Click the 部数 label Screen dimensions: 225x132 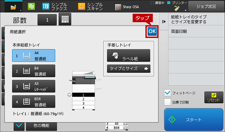[20, 20]
